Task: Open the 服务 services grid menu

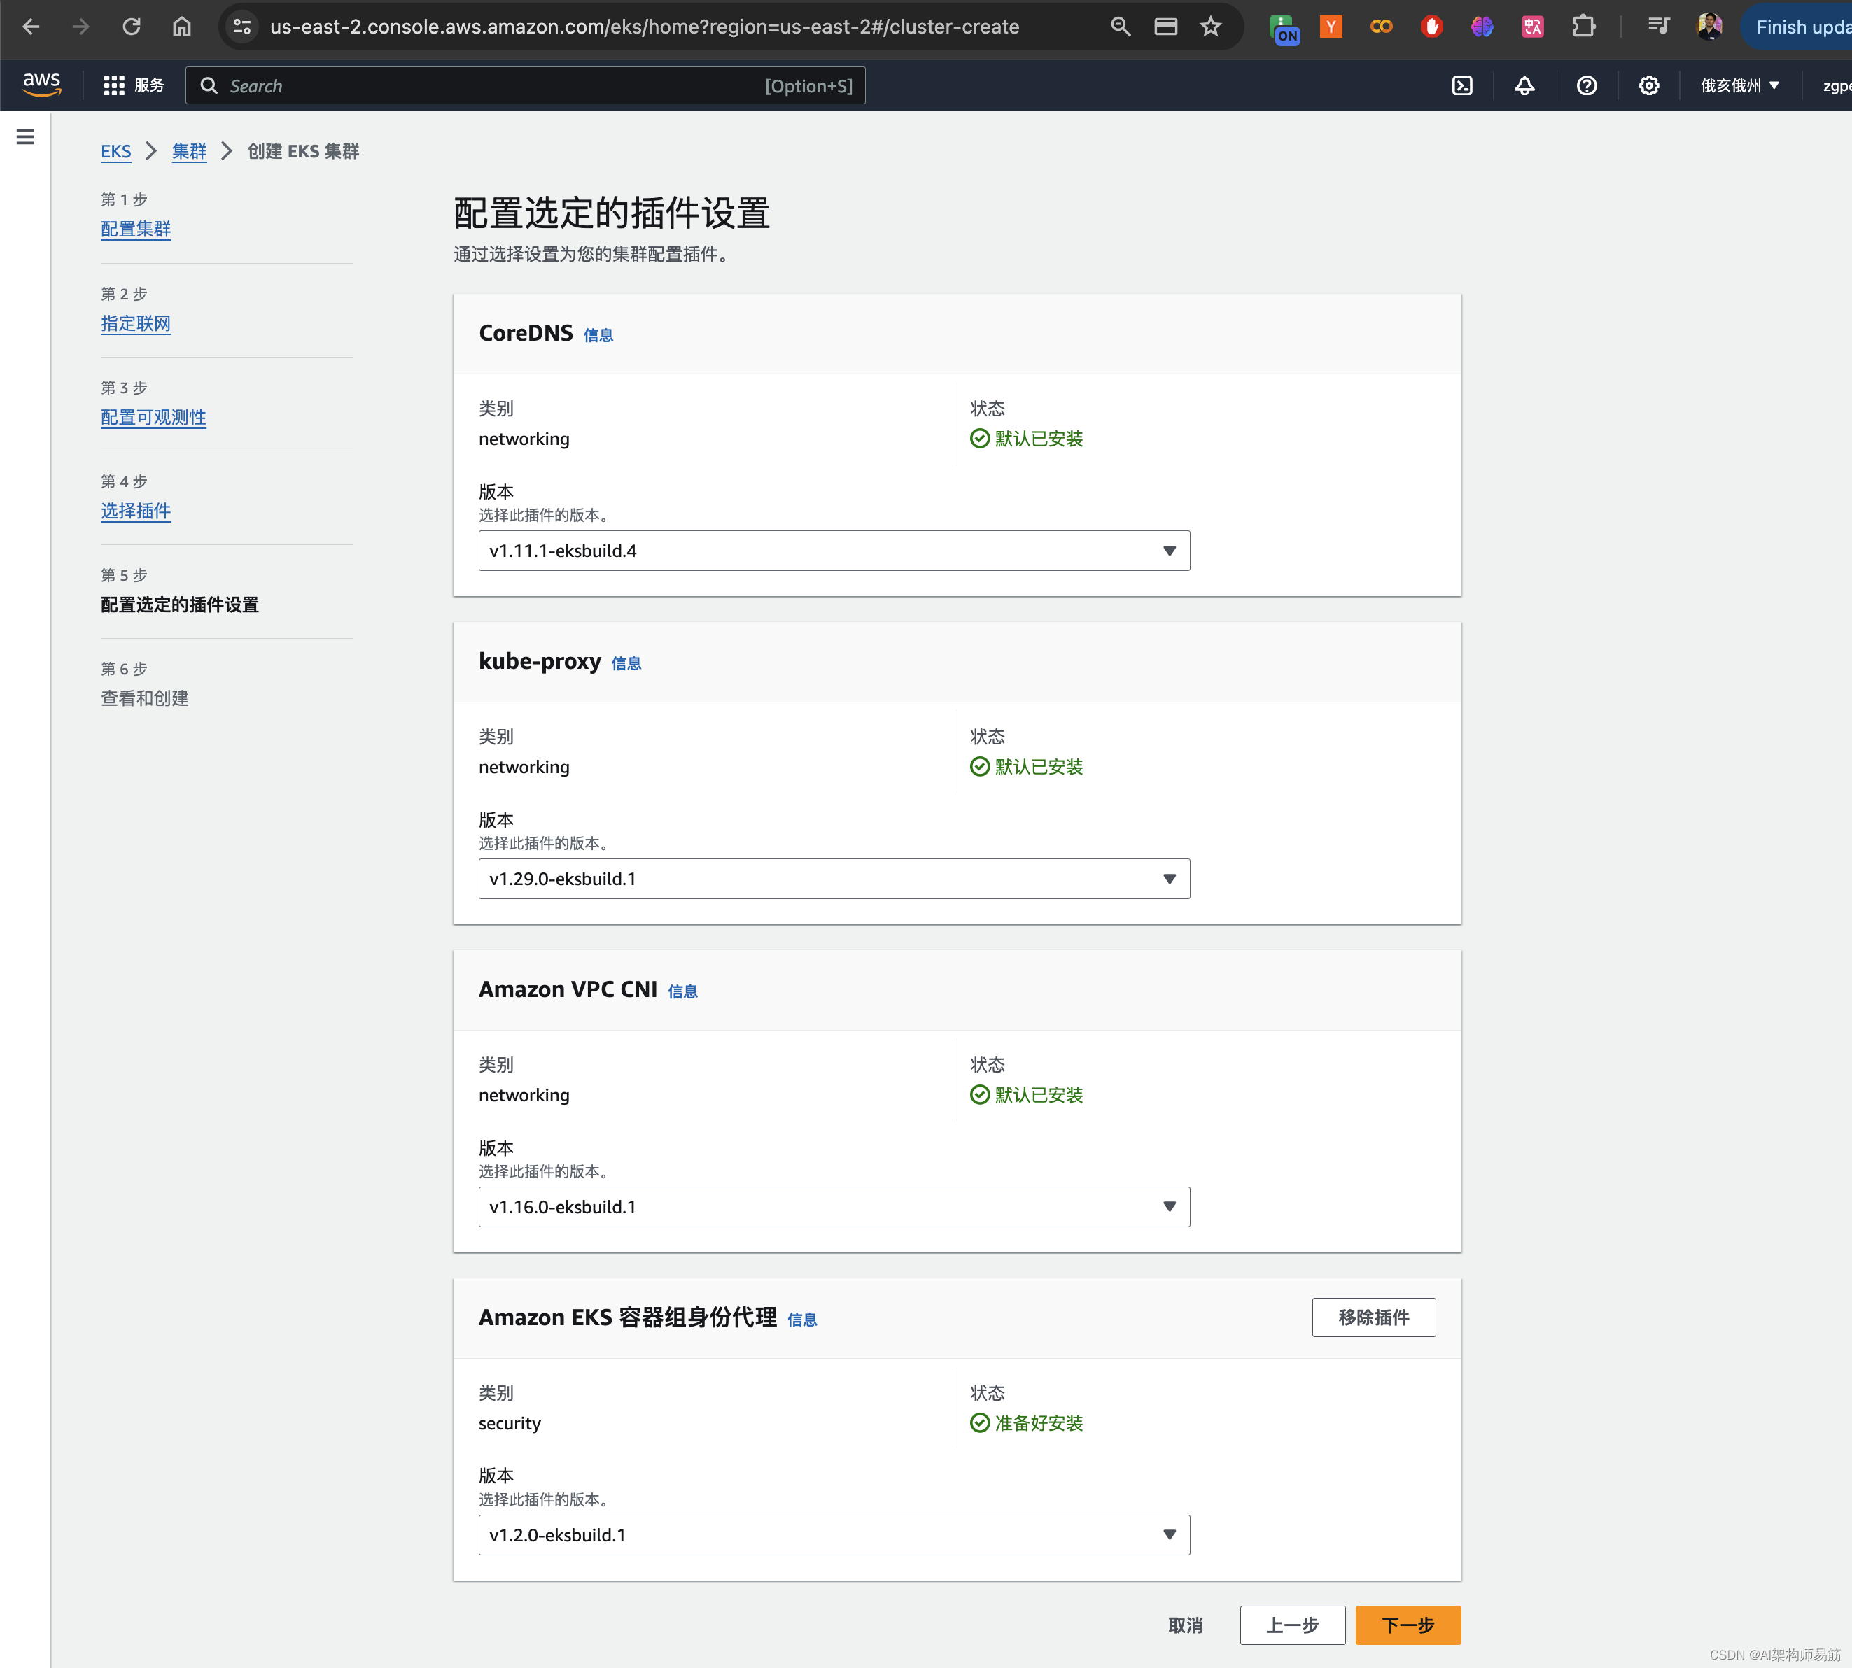Action: click(134, 85)
